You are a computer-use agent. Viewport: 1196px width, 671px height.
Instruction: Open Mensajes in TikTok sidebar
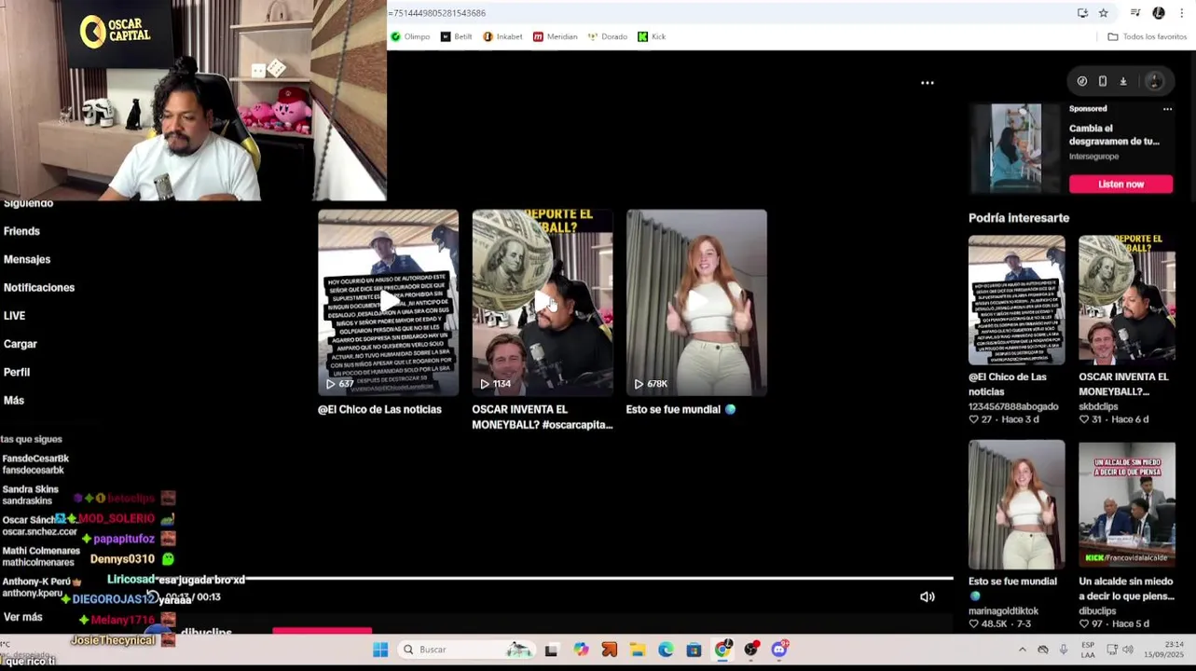click(27, 259)
